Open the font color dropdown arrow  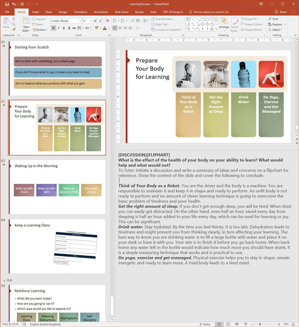coord(109,28)
